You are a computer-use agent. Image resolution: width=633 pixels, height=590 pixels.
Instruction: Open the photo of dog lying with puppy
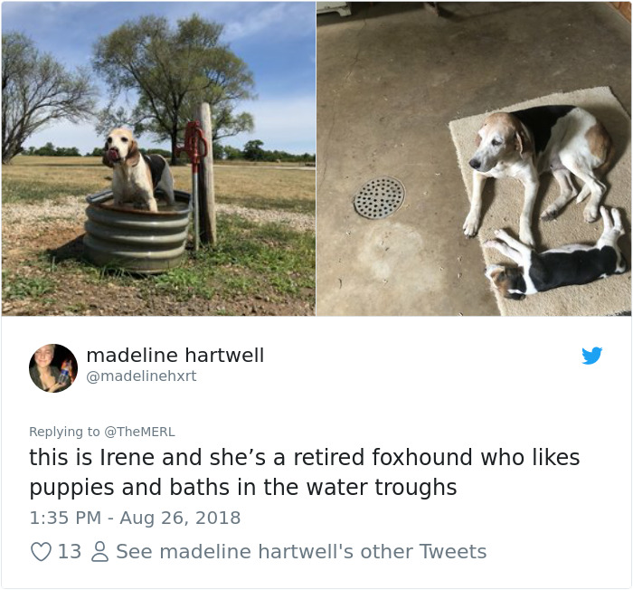474,158
